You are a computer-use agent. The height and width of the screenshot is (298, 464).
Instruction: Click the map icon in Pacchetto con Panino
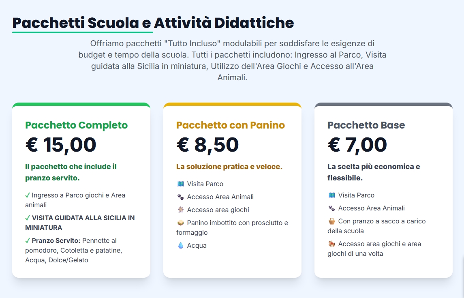point(181,184)
